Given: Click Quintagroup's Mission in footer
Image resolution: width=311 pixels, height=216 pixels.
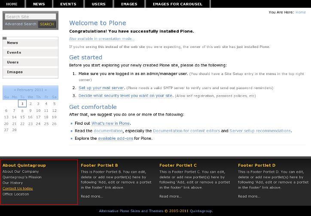Looking at the screenshot, I should [x=22, y=177].
